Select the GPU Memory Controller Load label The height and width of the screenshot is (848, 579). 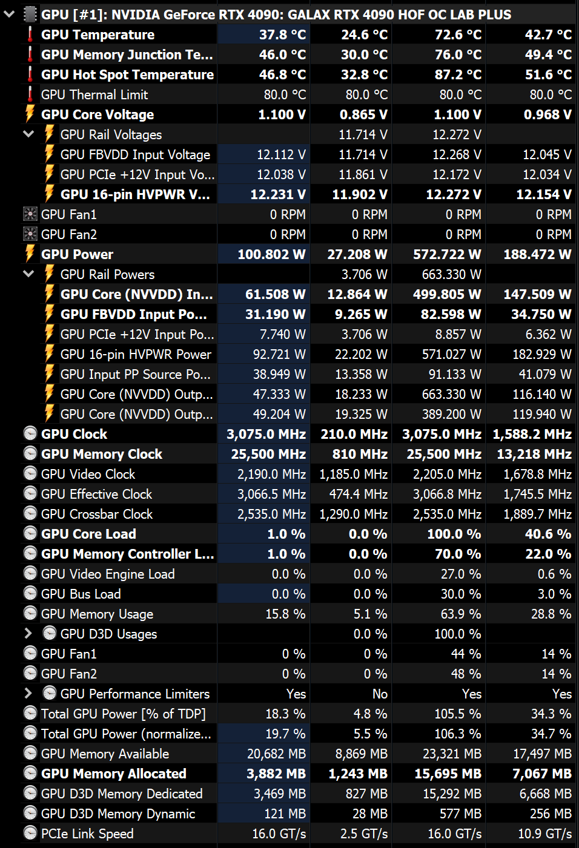(x=128, y=554)
